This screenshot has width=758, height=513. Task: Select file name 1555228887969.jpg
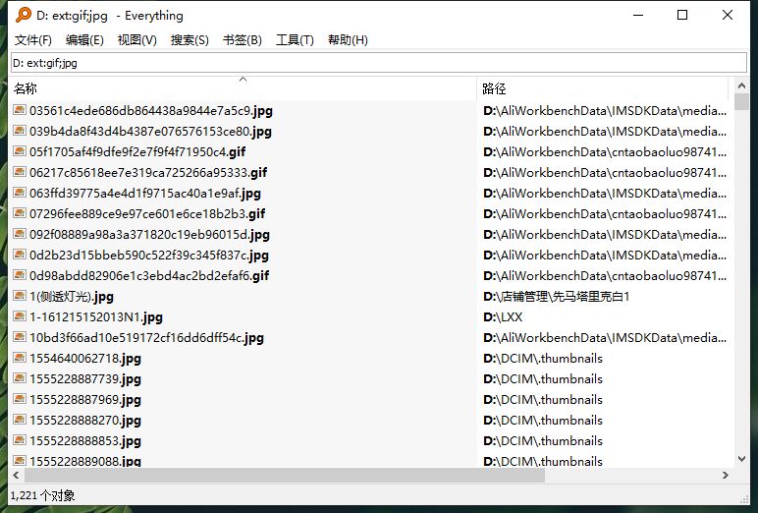point(85,400)
